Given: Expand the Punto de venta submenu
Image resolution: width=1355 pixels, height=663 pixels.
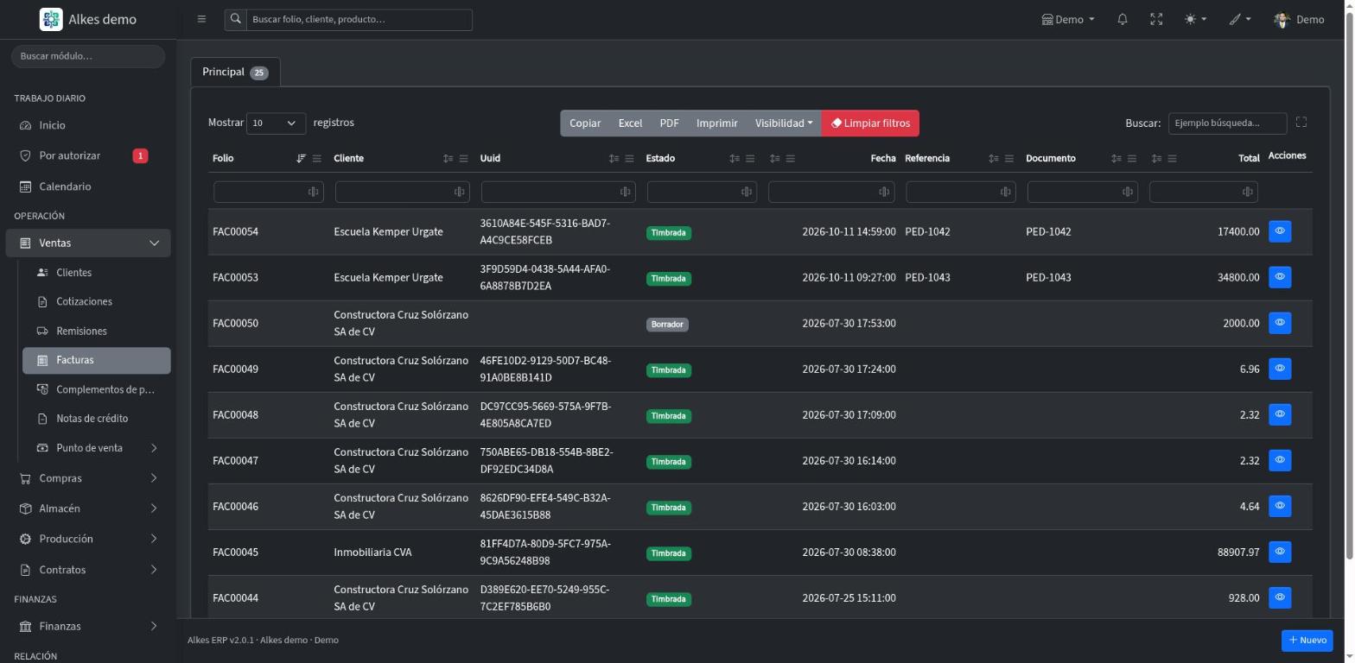Looking at the screenshot, I should click(96, 448).
